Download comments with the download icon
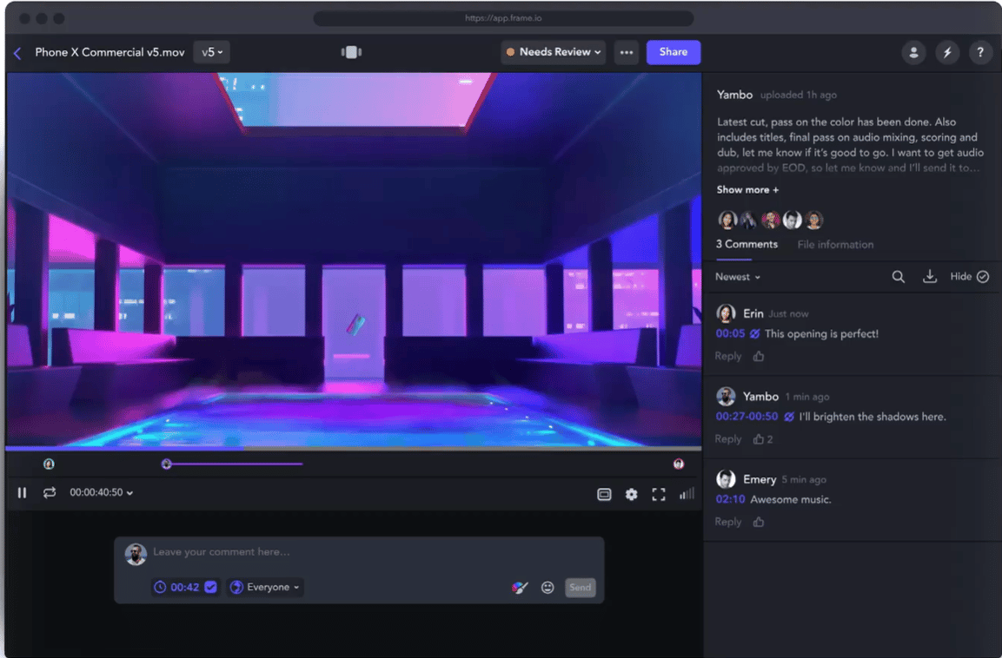 point(930,276)
